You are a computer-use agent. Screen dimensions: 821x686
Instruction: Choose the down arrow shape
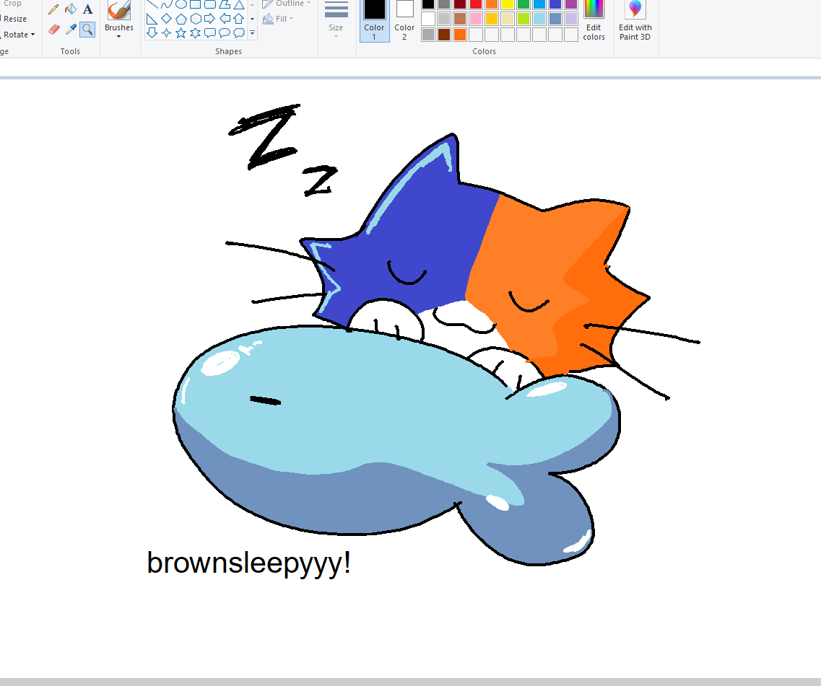[x=152, y=33]
